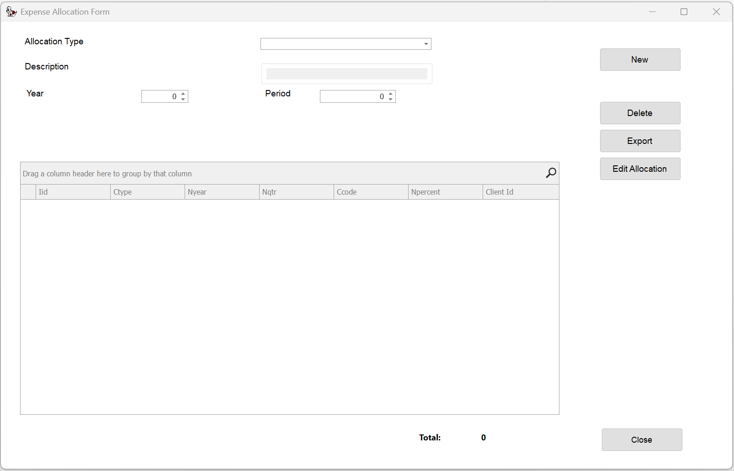Click the Export button
Viewport: 734px width, 471px height.
coord(640,141)
